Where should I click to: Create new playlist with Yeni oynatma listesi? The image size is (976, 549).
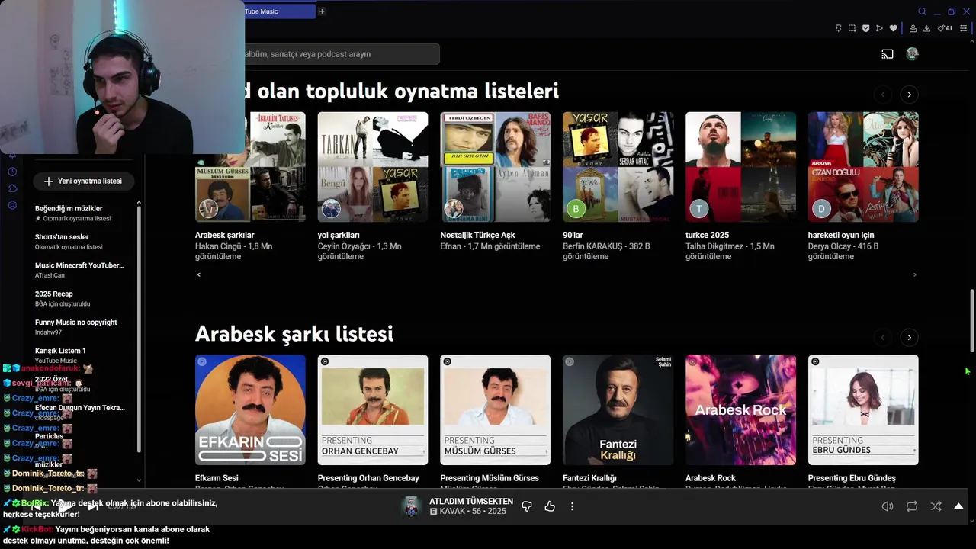pyautogui.click(x=83, y=181)
